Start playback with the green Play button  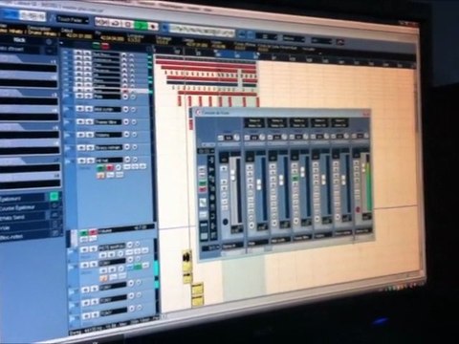[141, 25]
